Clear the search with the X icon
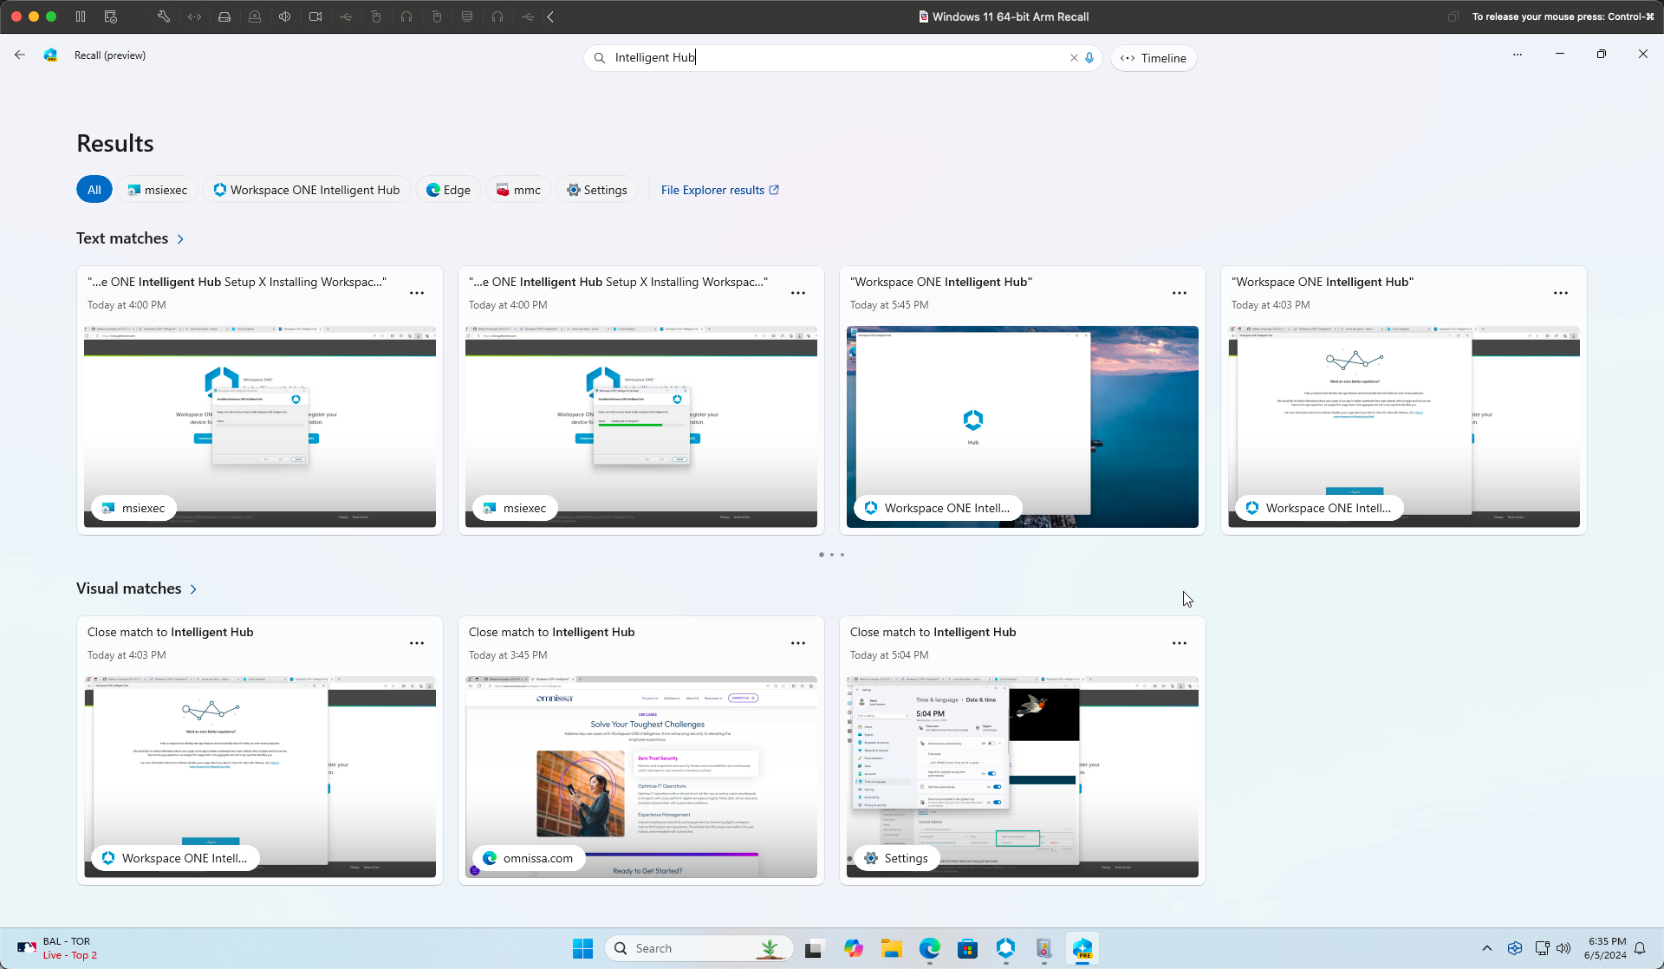This screenshot has width=1664, height=969. pyautogui.click(x=1073, y=57)
